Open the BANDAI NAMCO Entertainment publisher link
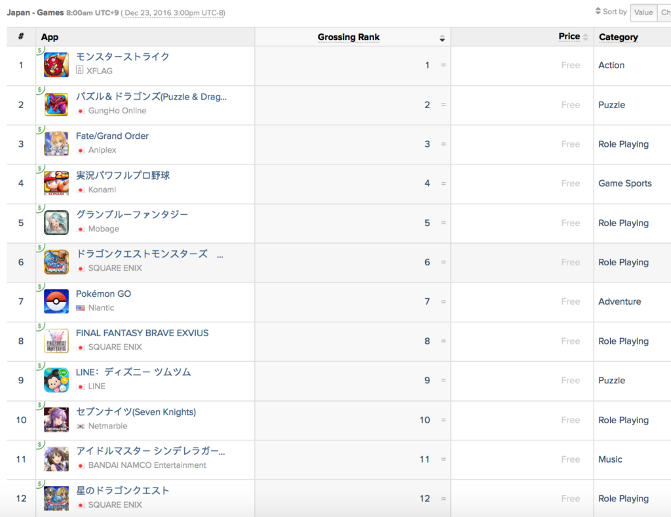 (147, 465)
